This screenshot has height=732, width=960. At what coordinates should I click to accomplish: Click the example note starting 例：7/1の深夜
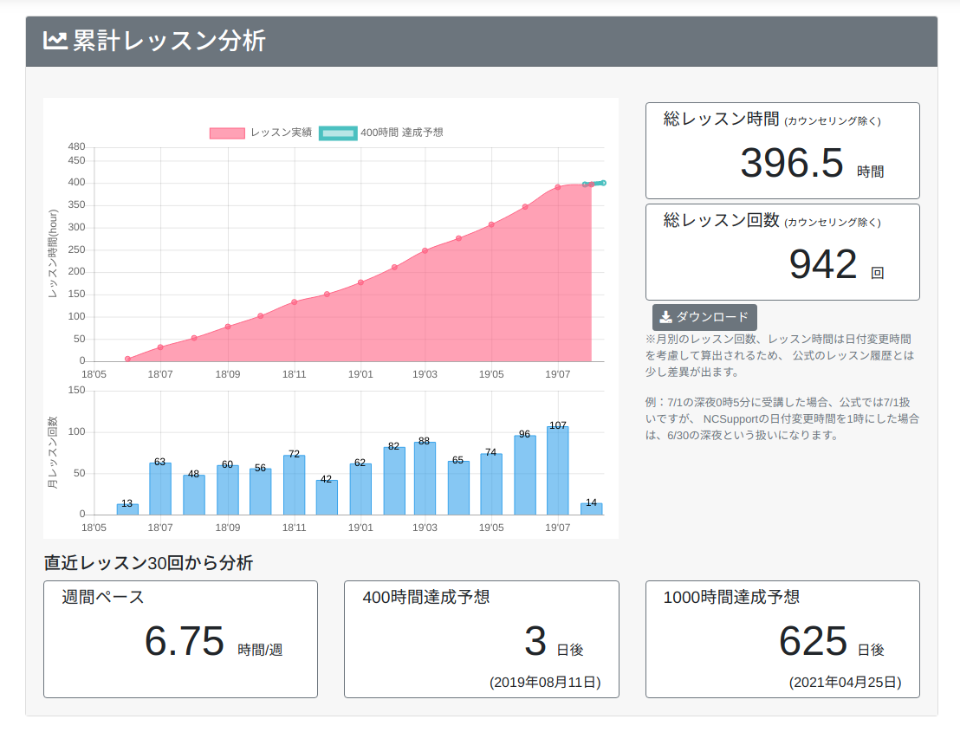tap(782, 419)
